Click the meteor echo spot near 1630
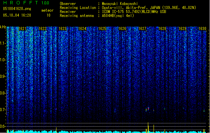Image resolution: width=210 pixels, height=133 pixels. [x=204, y=111]
